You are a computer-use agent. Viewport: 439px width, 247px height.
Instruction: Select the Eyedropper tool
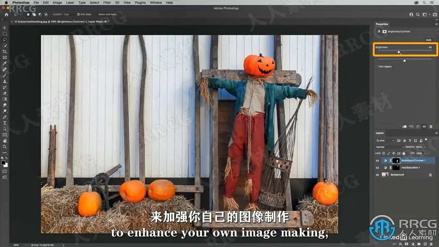click(5, 63)
